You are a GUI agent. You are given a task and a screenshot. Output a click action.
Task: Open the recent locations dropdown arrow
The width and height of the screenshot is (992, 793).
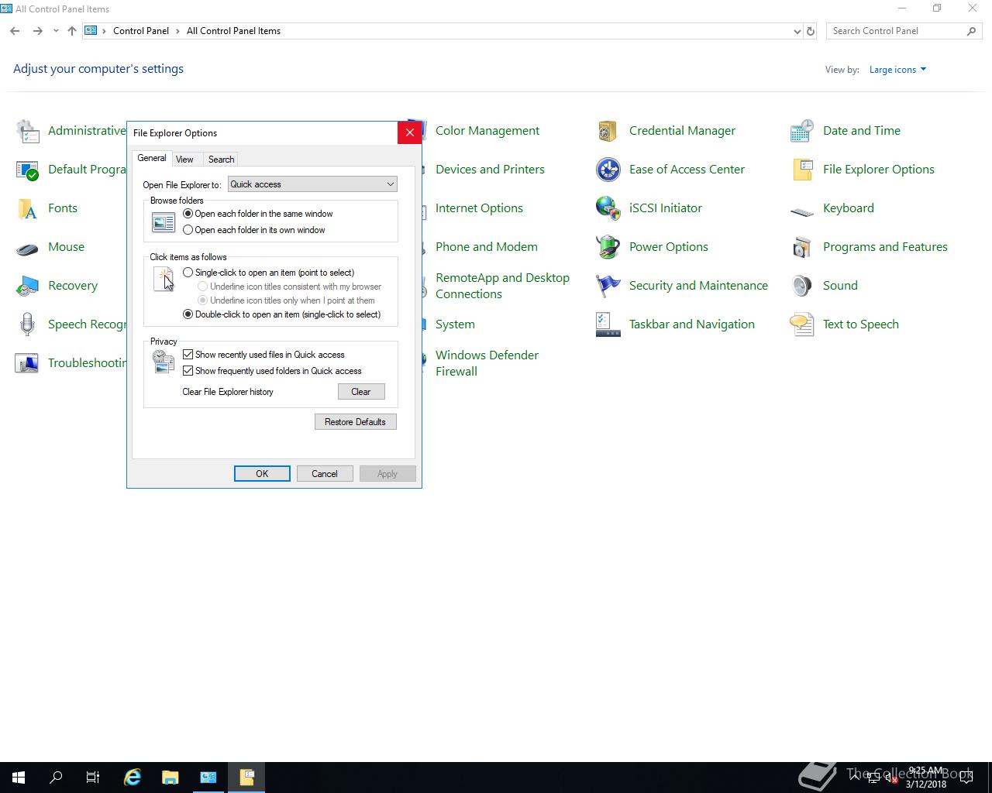[56, 31]
